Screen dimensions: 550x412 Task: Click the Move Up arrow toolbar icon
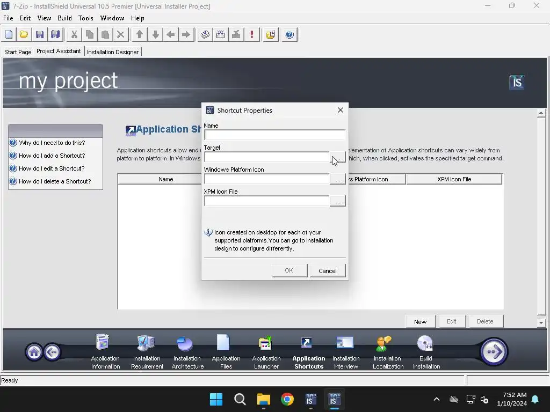point(139,34)
